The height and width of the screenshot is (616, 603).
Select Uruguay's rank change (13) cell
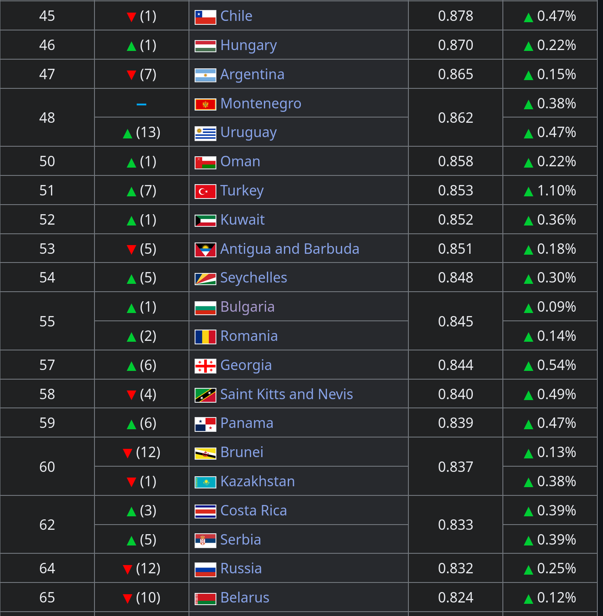point(141,132)
